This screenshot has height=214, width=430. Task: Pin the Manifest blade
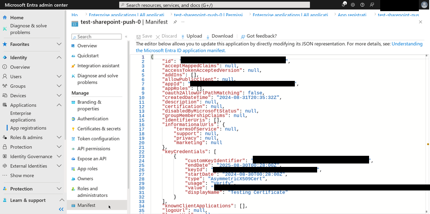[175, 22]
